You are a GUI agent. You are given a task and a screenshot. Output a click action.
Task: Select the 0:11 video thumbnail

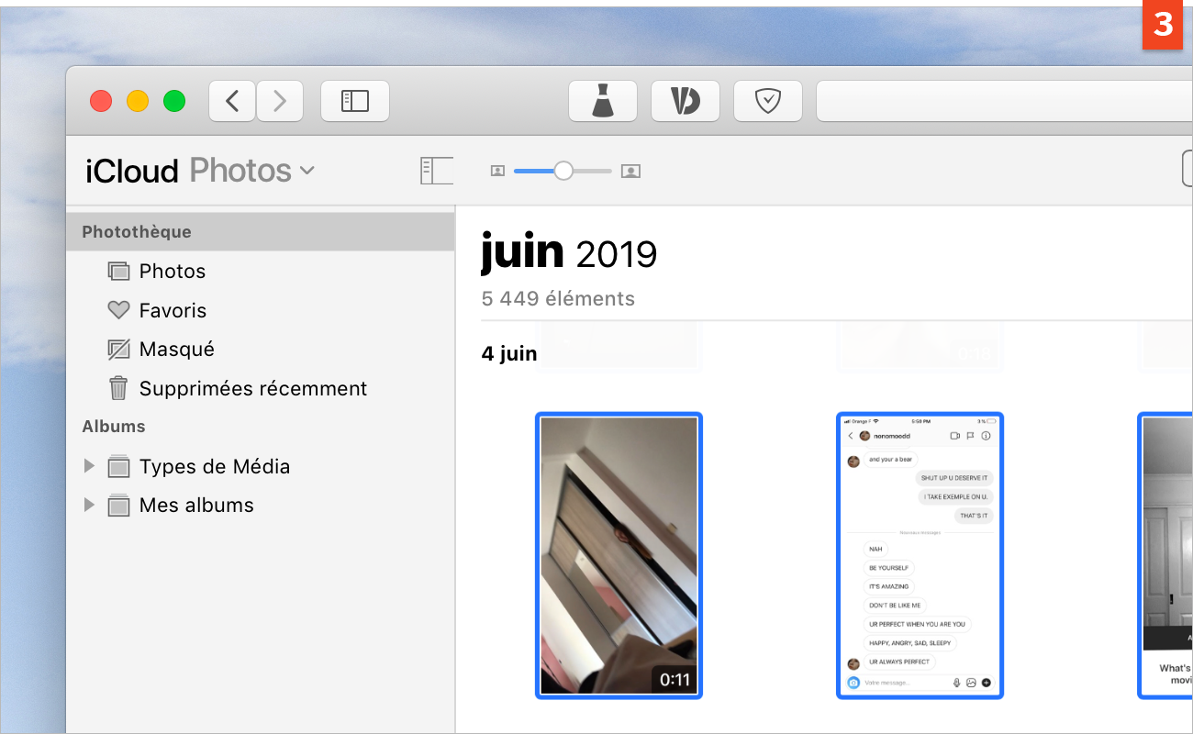coord(619,555)
